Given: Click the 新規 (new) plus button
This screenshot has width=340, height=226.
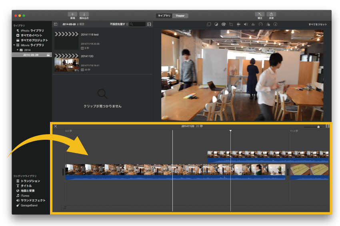Looking at the screenshot, I should pos(72,14).
